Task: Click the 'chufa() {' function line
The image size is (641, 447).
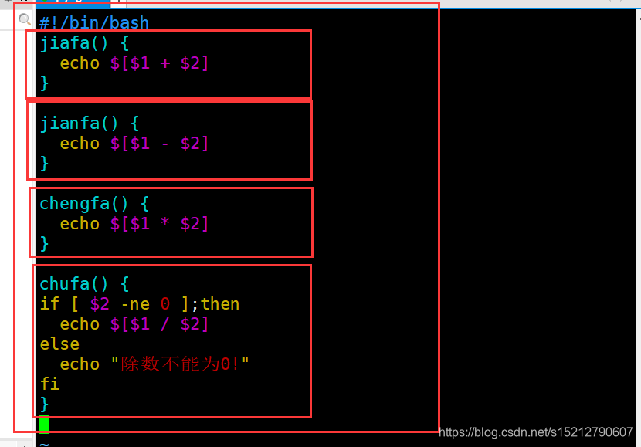Action: pos(84,283)
